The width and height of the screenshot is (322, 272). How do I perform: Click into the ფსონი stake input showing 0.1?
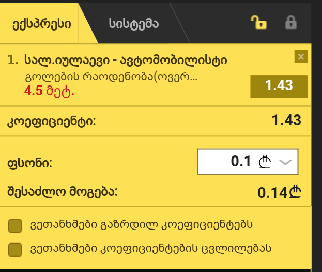pyautogui.click(x=248, y=162)
